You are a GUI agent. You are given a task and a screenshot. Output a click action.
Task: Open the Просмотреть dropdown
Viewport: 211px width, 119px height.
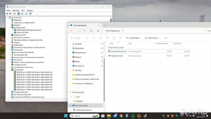click(153, 38)
